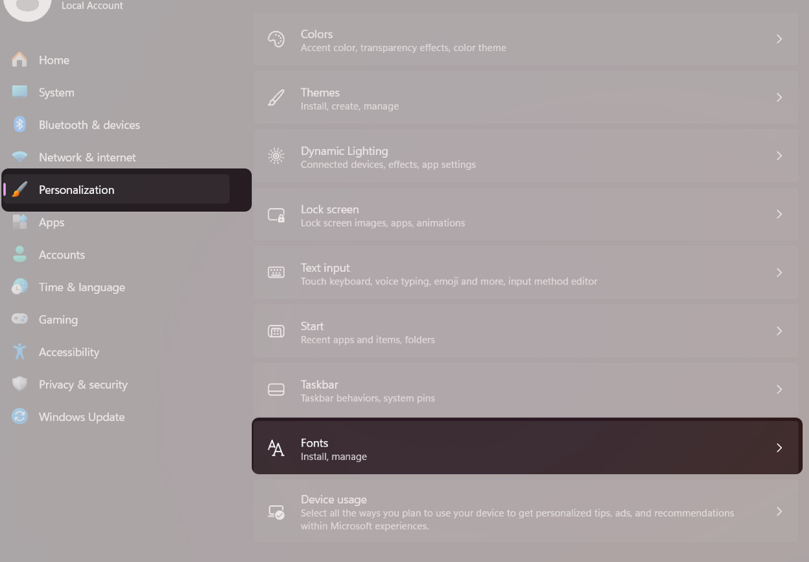Image resolution: width=809 pixels, height=562 pixels.
Task: Click the Gaming controller icon in sidebar
Action: [x=19, y=319]
